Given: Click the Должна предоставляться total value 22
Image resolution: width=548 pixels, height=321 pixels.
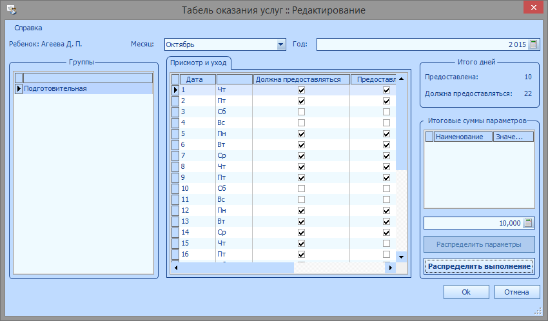Looking at the screenshot, I should tap(528, 93).
